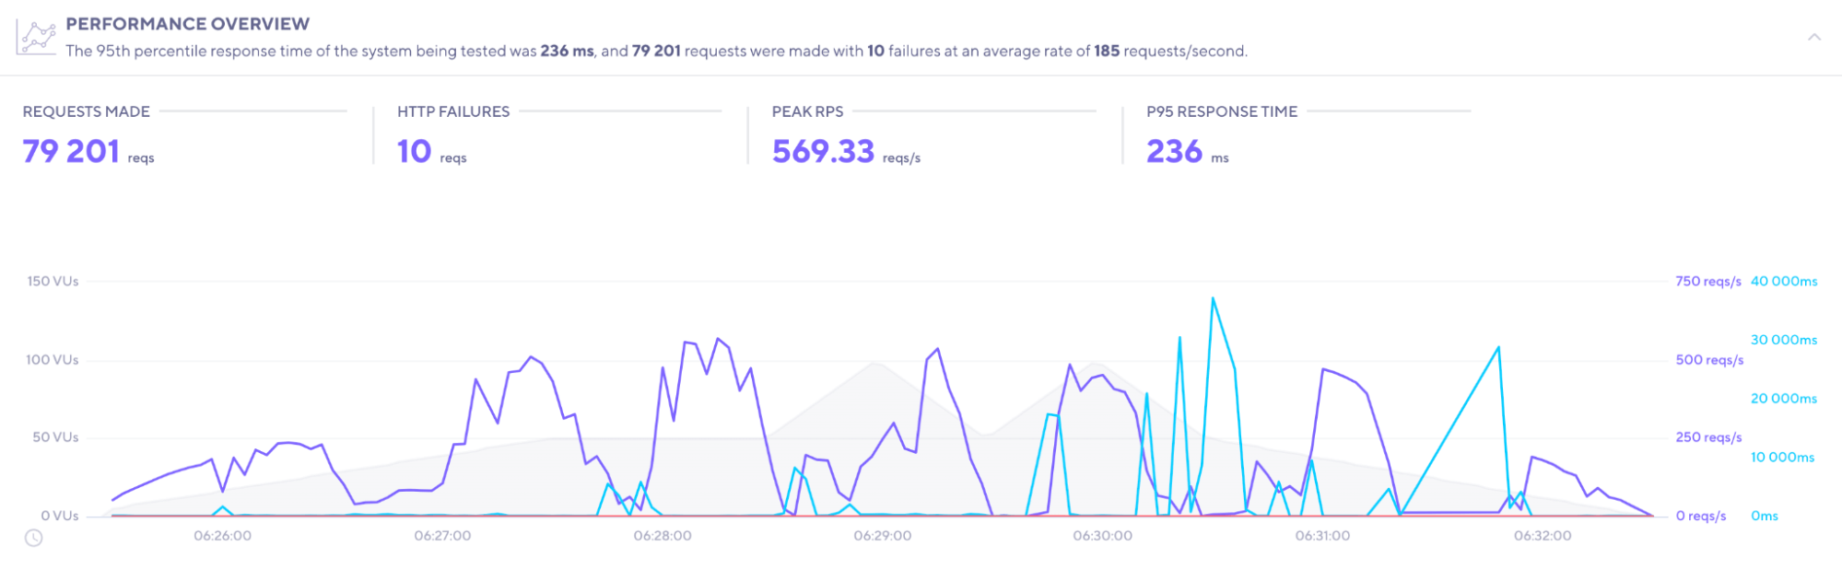The image size is (1842, 581).
Task: Click the 40 000ms response time axis label
Action: coord(1783,281)
